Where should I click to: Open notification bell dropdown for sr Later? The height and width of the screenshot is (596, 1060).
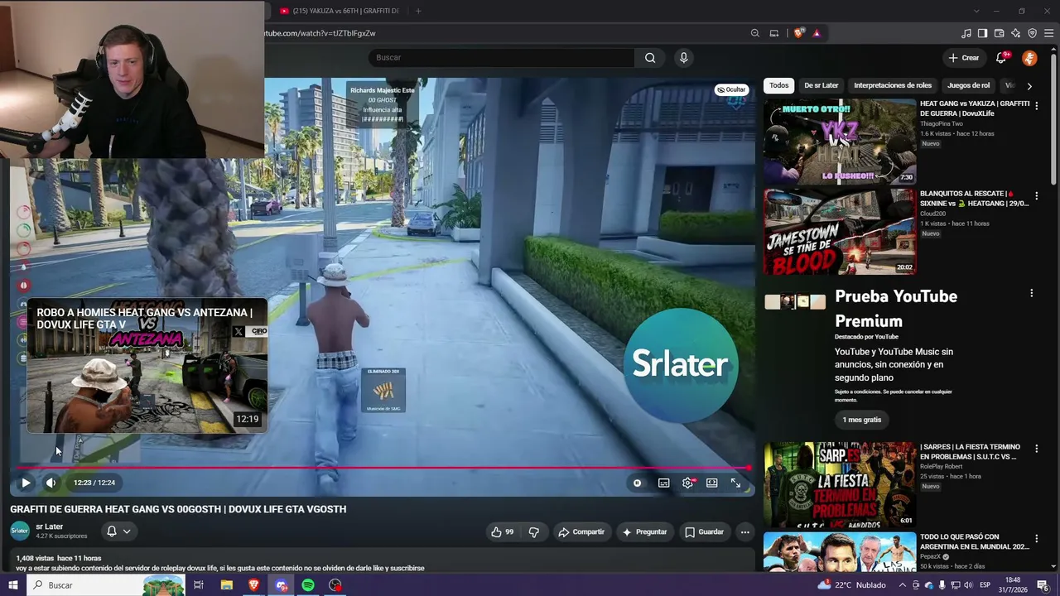click(118, 531)
